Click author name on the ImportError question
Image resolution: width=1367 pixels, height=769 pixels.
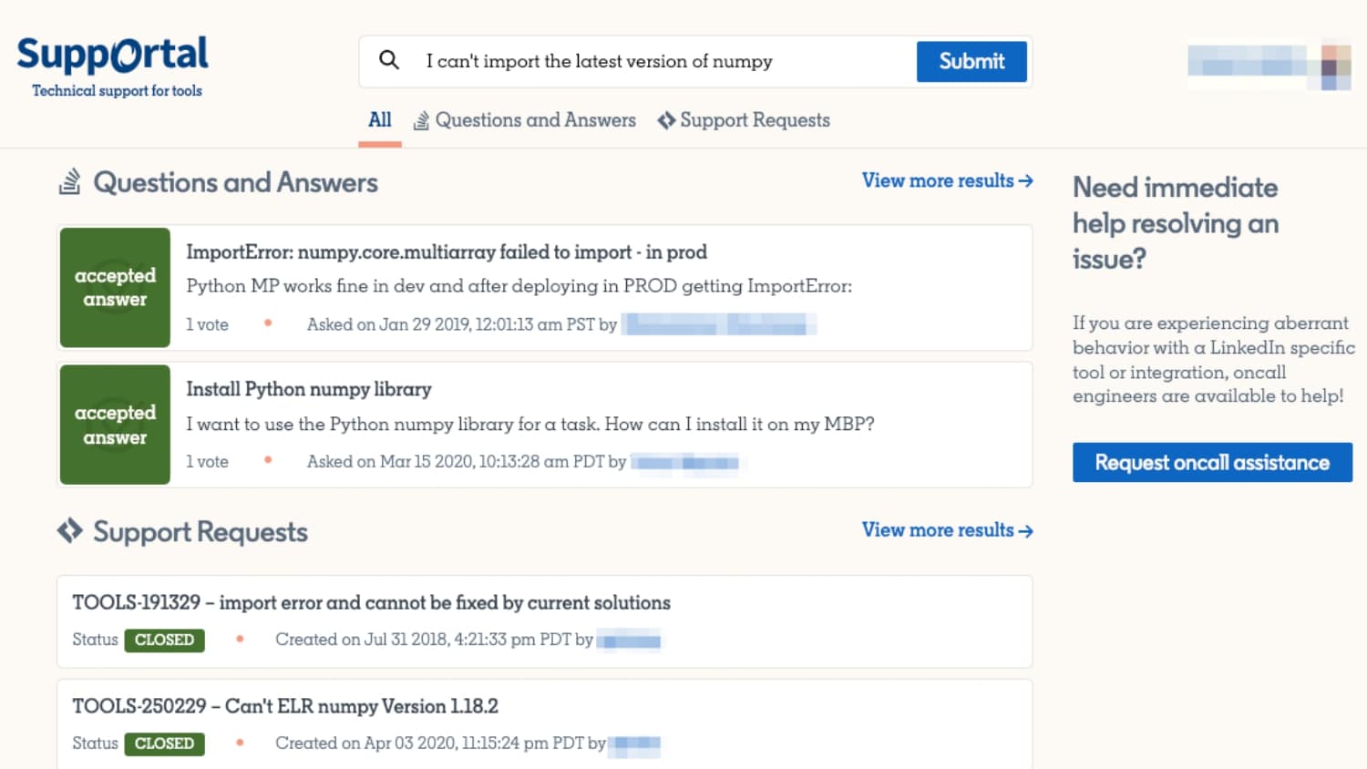pyautogui.click(x=719, y=324)
